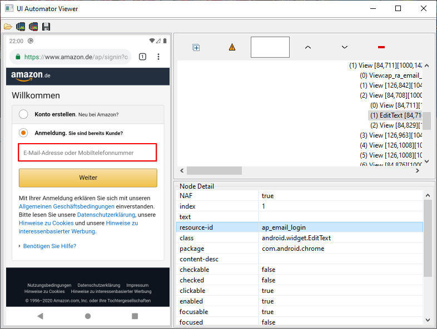This screenshot has height=329, width=437.
Task: Tap the Android back navigation button
Action: 41,316
